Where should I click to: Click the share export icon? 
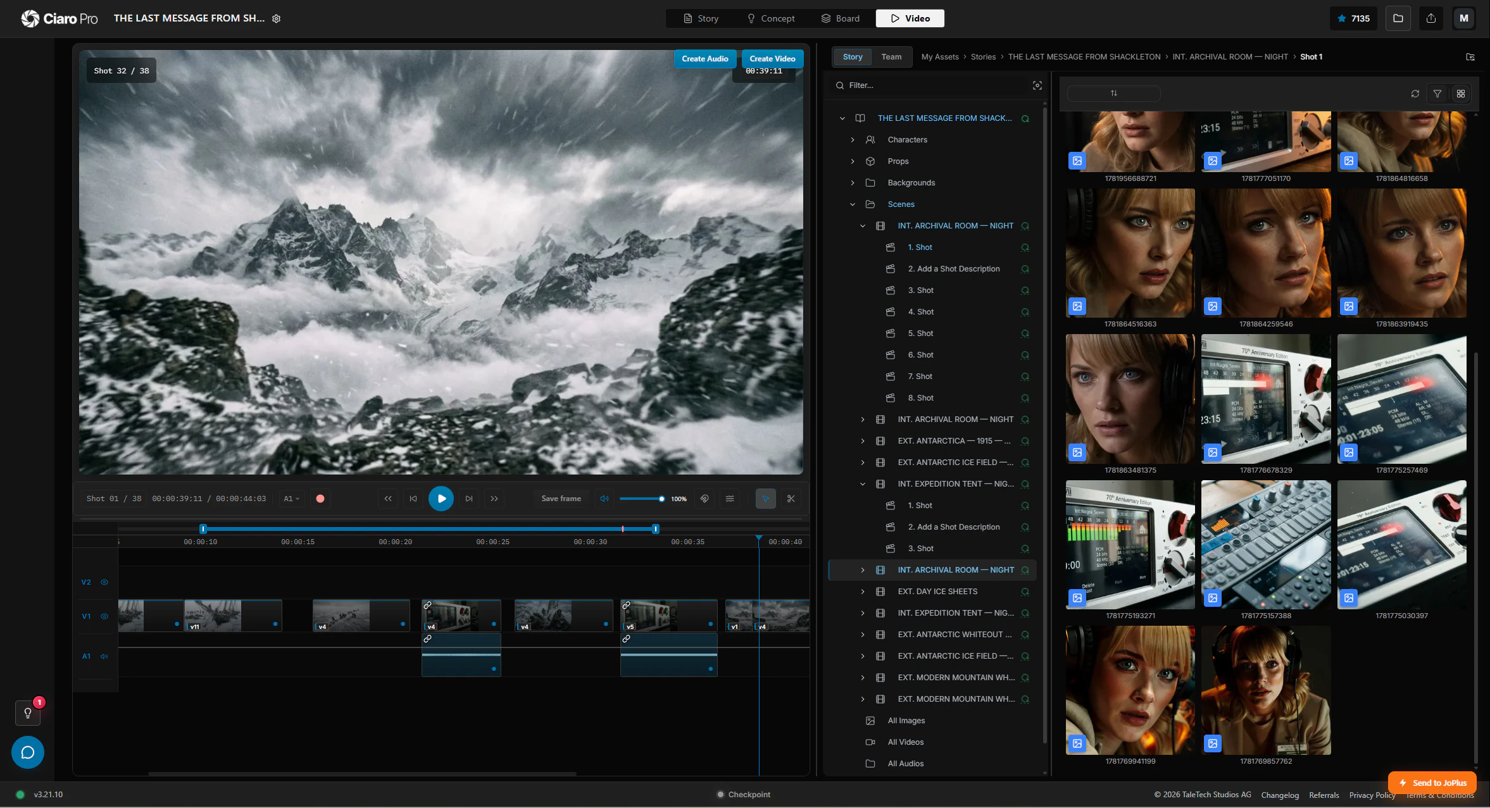pyautogui.click(x=1431, y=18)
